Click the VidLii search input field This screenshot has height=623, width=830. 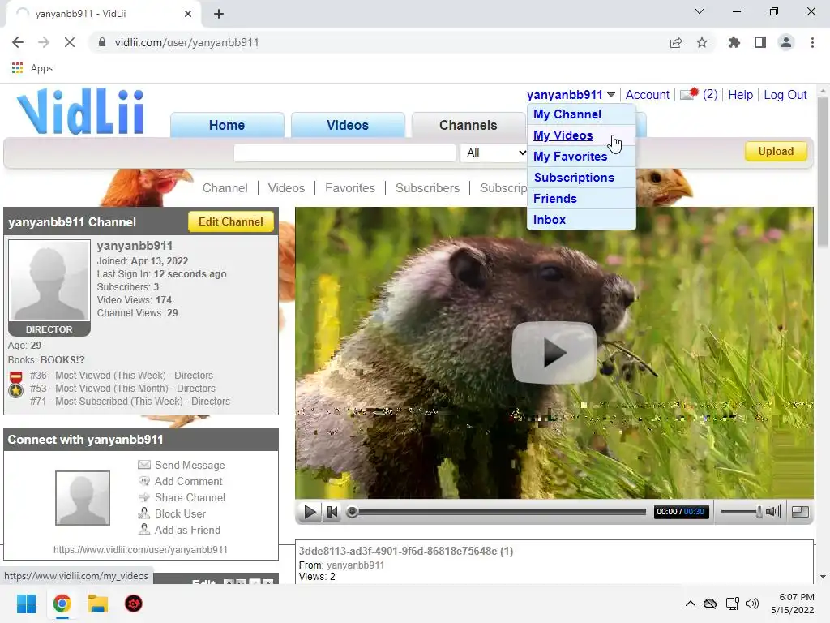pos(344,153)
